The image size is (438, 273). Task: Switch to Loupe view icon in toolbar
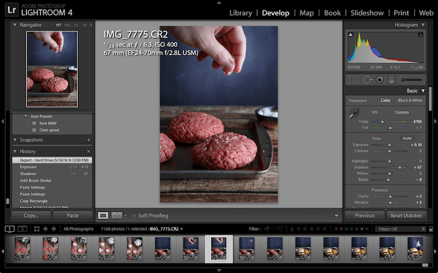[103, 216]
